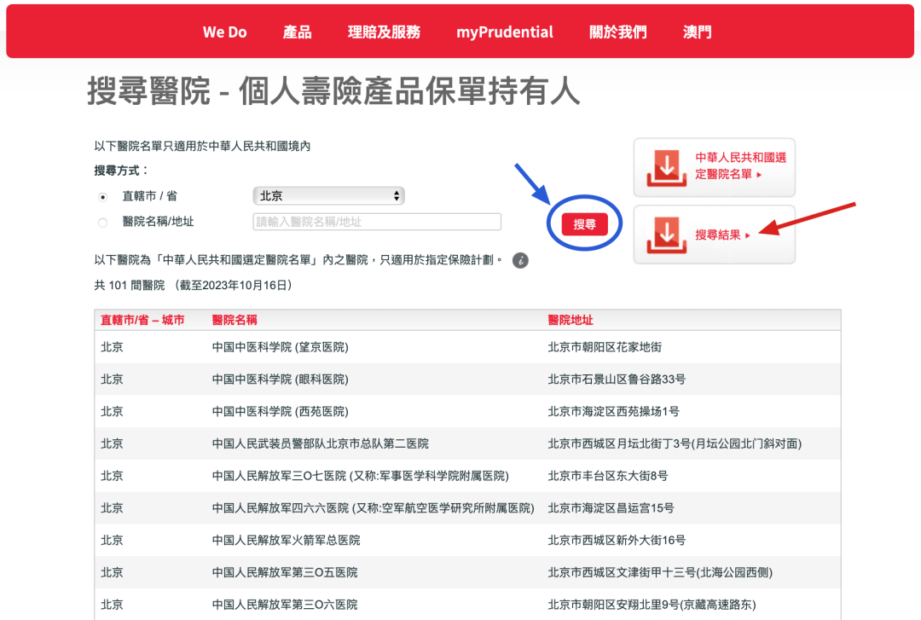
Task: Open the info tooltip icon beside the hospital notice
Action: point(520,260)
